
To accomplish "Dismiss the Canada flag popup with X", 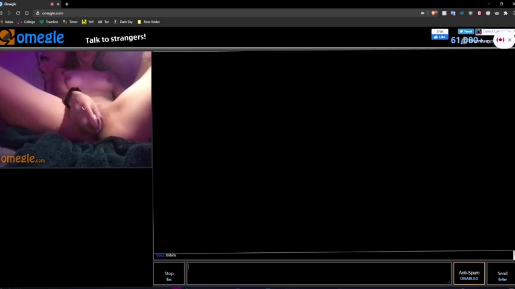I will [510, 40].
